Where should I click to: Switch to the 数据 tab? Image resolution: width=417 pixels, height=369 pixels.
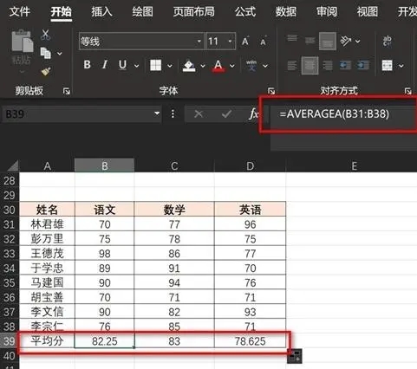286,11
